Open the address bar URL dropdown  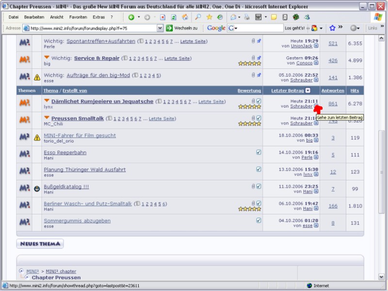[x=160, y=28]
